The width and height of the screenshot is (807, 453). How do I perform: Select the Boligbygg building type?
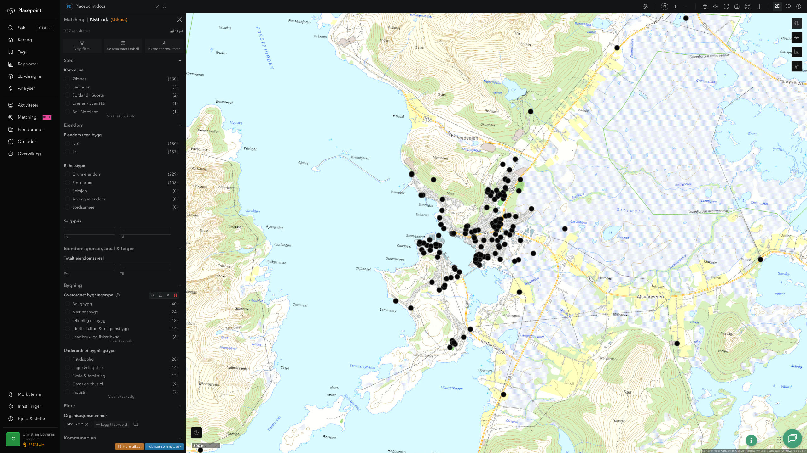point(67,304)
